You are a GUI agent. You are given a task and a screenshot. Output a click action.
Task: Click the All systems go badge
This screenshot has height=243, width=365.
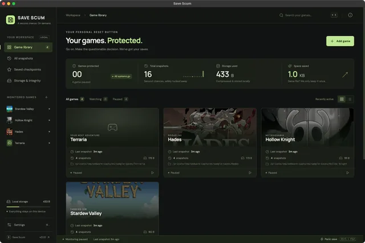121,76
